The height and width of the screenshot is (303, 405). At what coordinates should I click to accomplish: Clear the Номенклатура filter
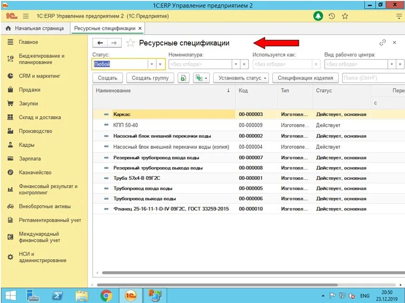click(244, 64)
